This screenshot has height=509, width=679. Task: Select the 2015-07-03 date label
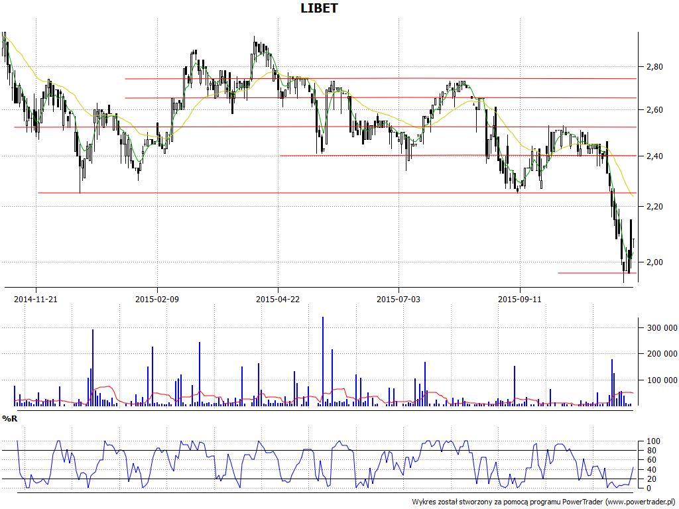point(399,299)
